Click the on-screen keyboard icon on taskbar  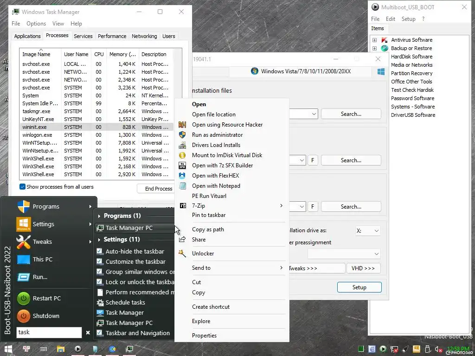(43, 349)
